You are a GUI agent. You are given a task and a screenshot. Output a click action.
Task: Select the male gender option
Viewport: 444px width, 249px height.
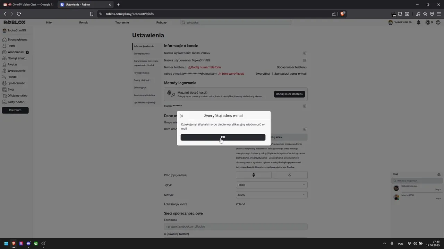pyautogui.click(x=254, y=175)
